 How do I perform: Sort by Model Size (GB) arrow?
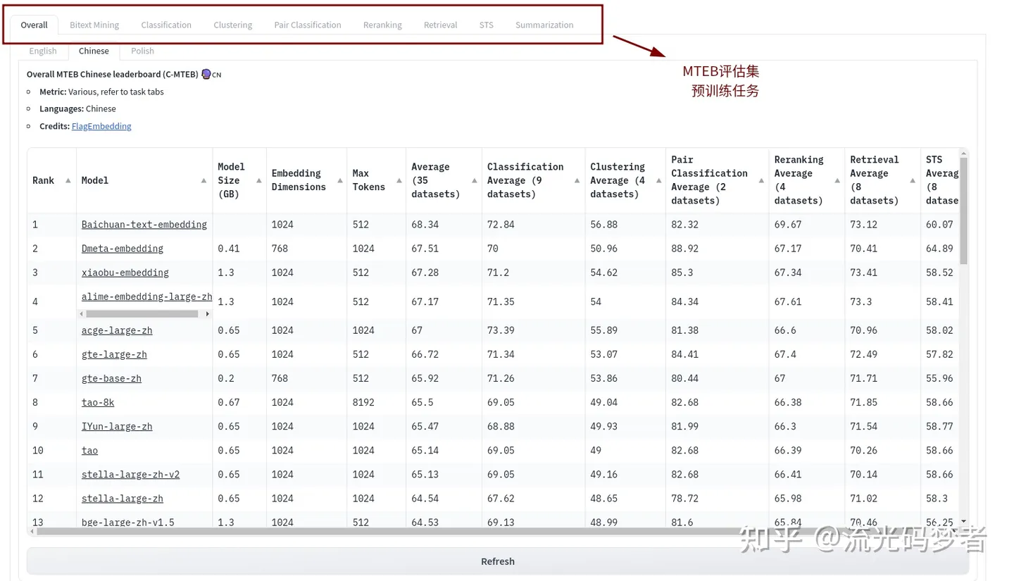coord(258,180)
